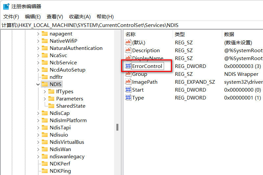Expand the Parameters subkey chevron
Screen dimensions: 263x175
45,99
